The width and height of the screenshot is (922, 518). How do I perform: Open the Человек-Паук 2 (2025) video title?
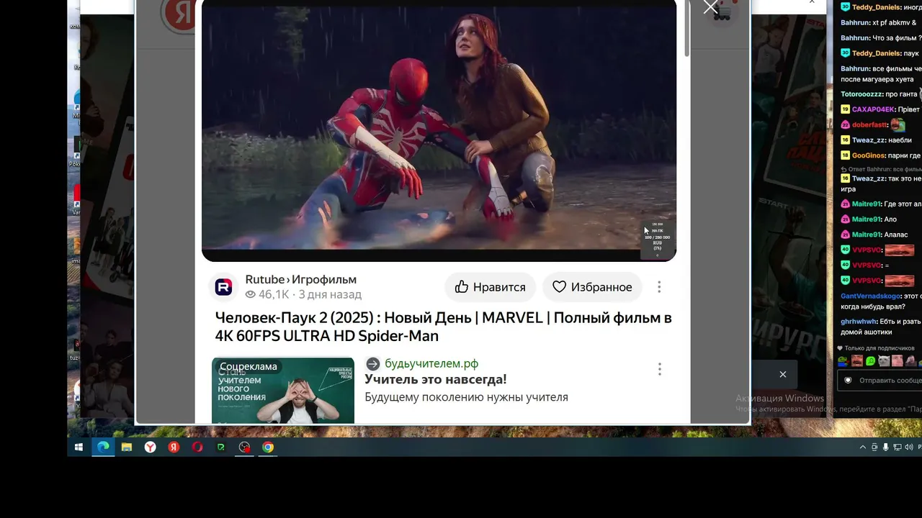click(444, 327)
